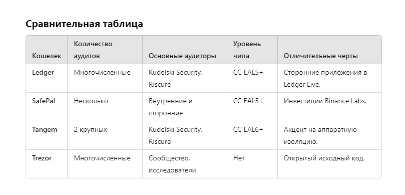
Task: Select Инвестиции Binance Labs cell
Action: coord(329,107)
